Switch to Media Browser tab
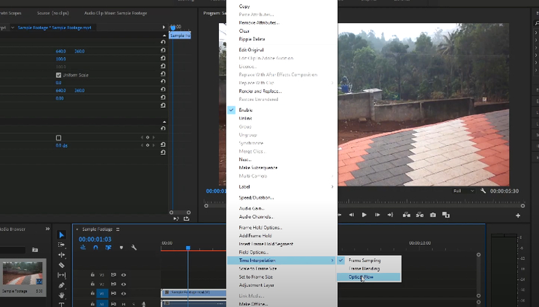This screenshot has height=307, width=539. click(12, 229)
